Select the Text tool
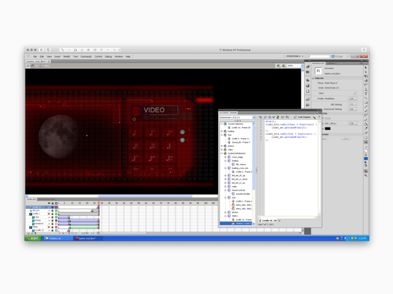 click(366, 93)
